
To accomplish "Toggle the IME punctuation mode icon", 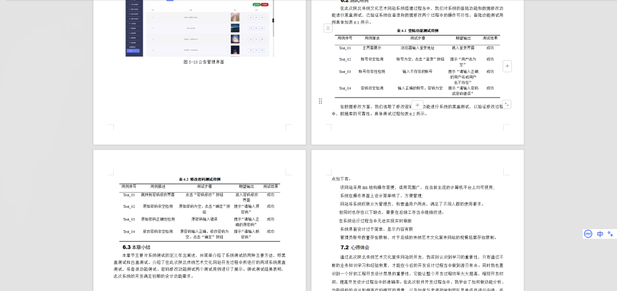I will coord(610,234).
